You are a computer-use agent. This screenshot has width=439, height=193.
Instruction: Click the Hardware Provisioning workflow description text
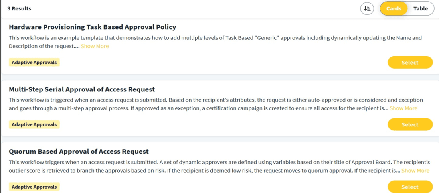[x=215, y=42]
